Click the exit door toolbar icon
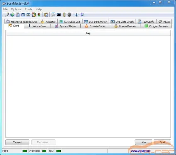This screenshot has height=155, width=176. pyautogui.click(x=82, y=15)
